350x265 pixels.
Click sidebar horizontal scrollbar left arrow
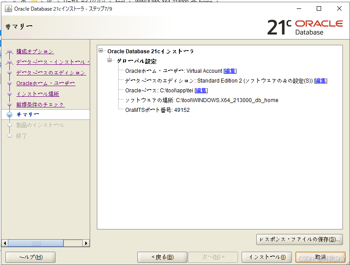coord(5,243)
